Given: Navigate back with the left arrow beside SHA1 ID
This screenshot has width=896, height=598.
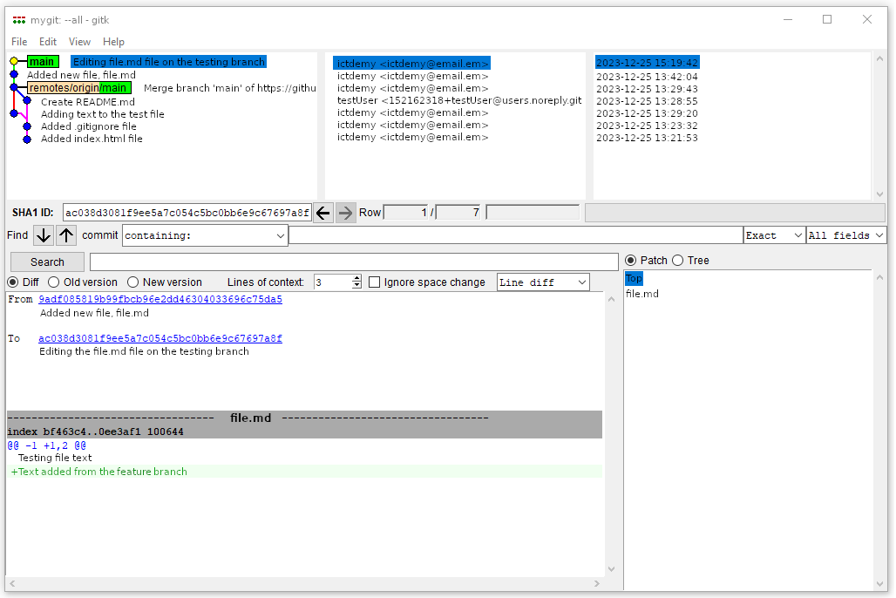Looking at the screenshot, I should click(322, 212).
